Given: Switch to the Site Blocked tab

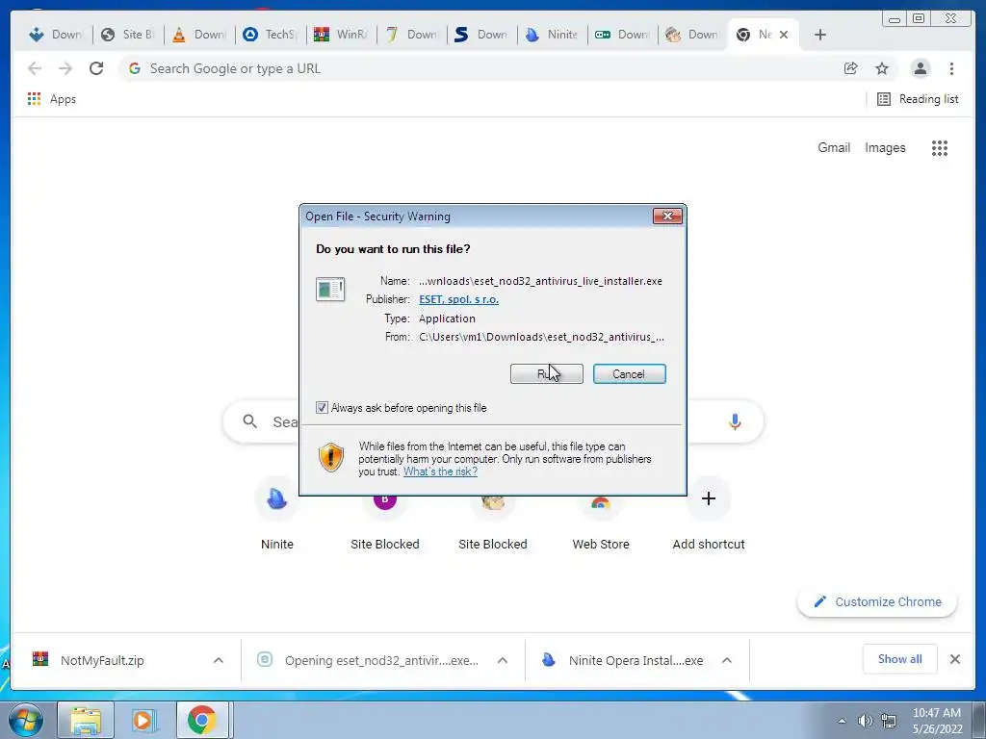Looking at the screenshot, I should pyautogui.click(x=128, y=35).
